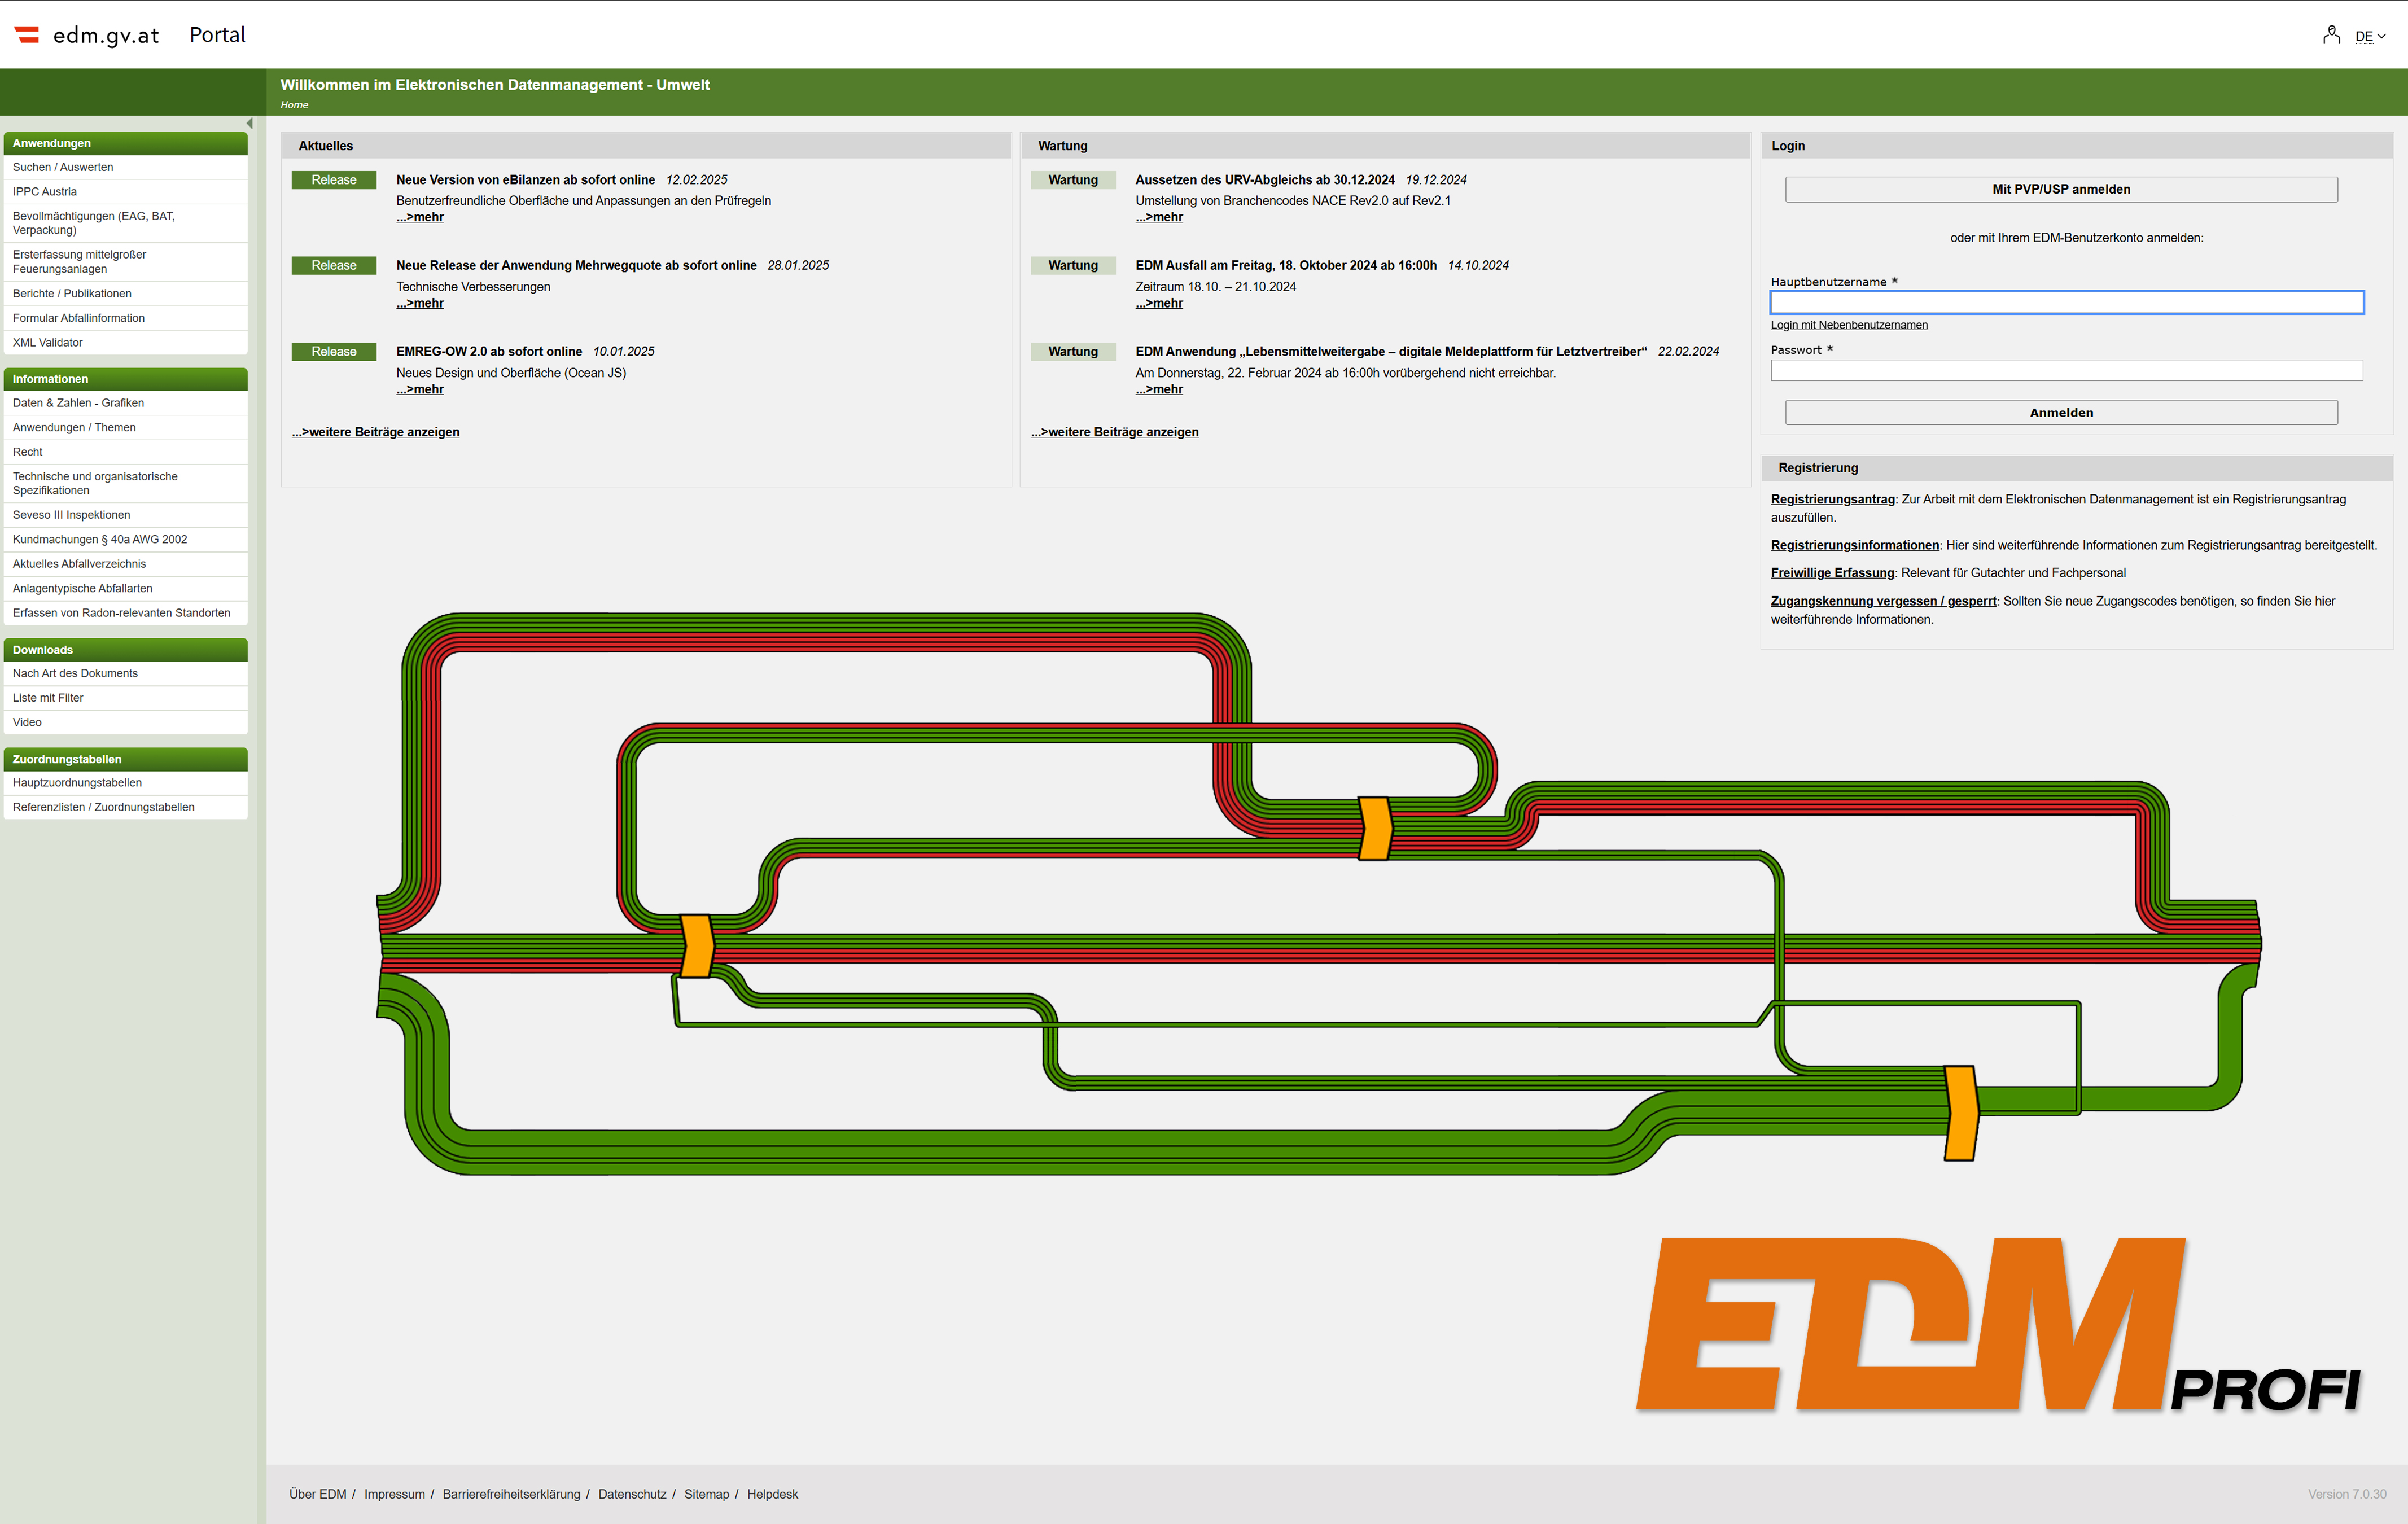Open Anlagentypische Abfallarten
Screen dimensions: 2408x1524
[126, 589]
